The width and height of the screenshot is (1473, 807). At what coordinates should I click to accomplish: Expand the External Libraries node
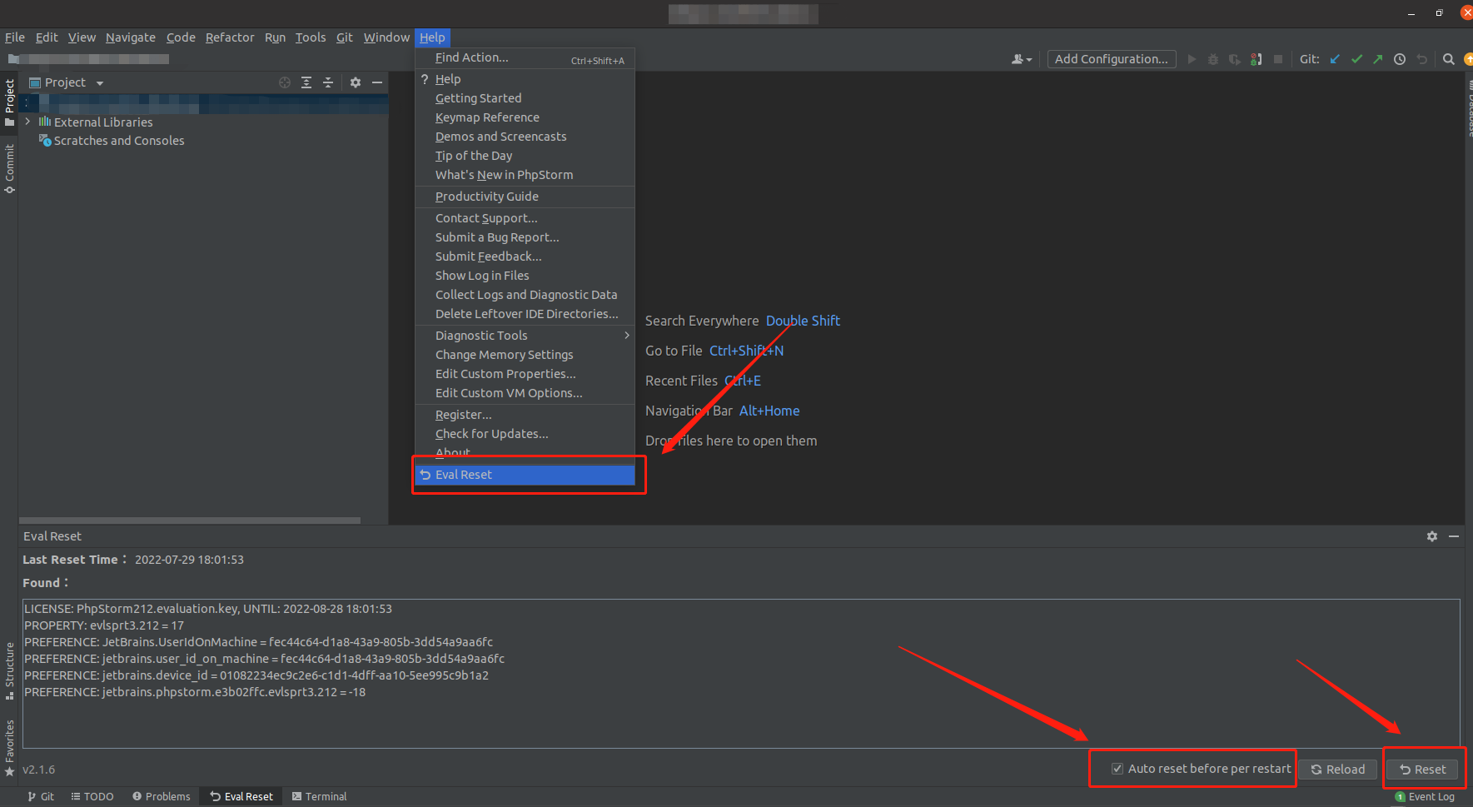click(27, 122)
